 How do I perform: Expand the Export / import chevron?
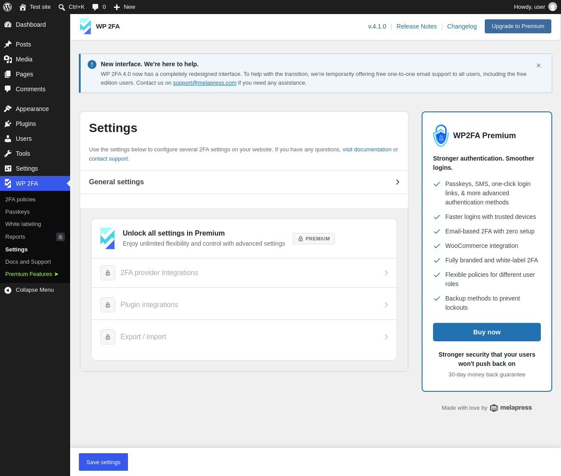pyautogui.click(x=386, y=337)
